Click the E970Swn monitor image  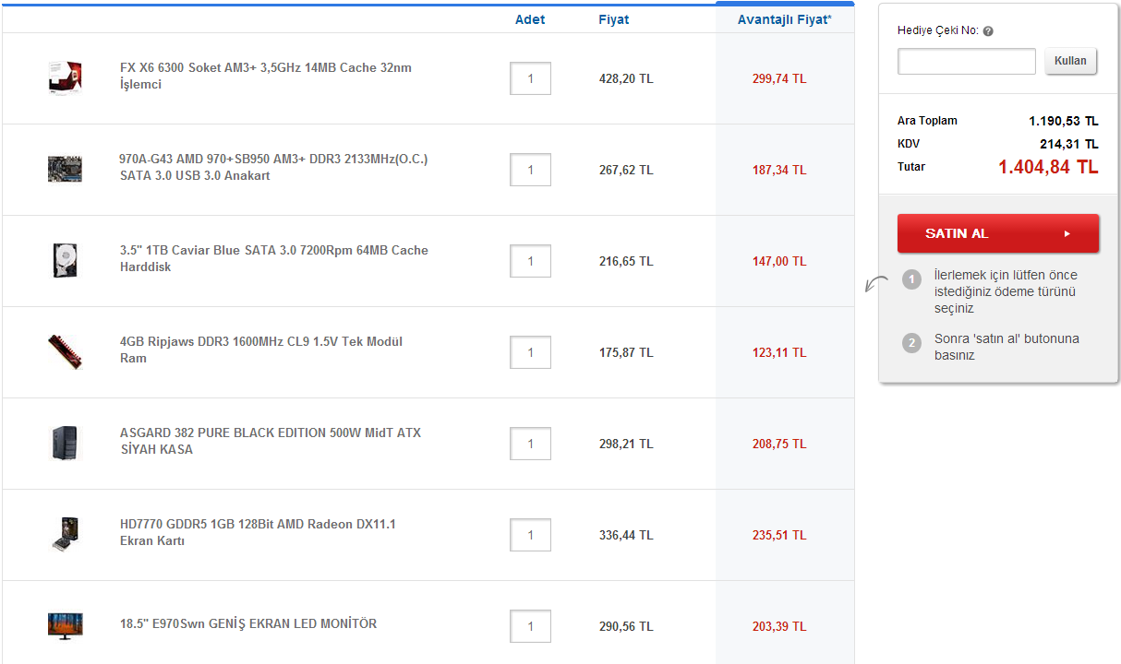66,625
